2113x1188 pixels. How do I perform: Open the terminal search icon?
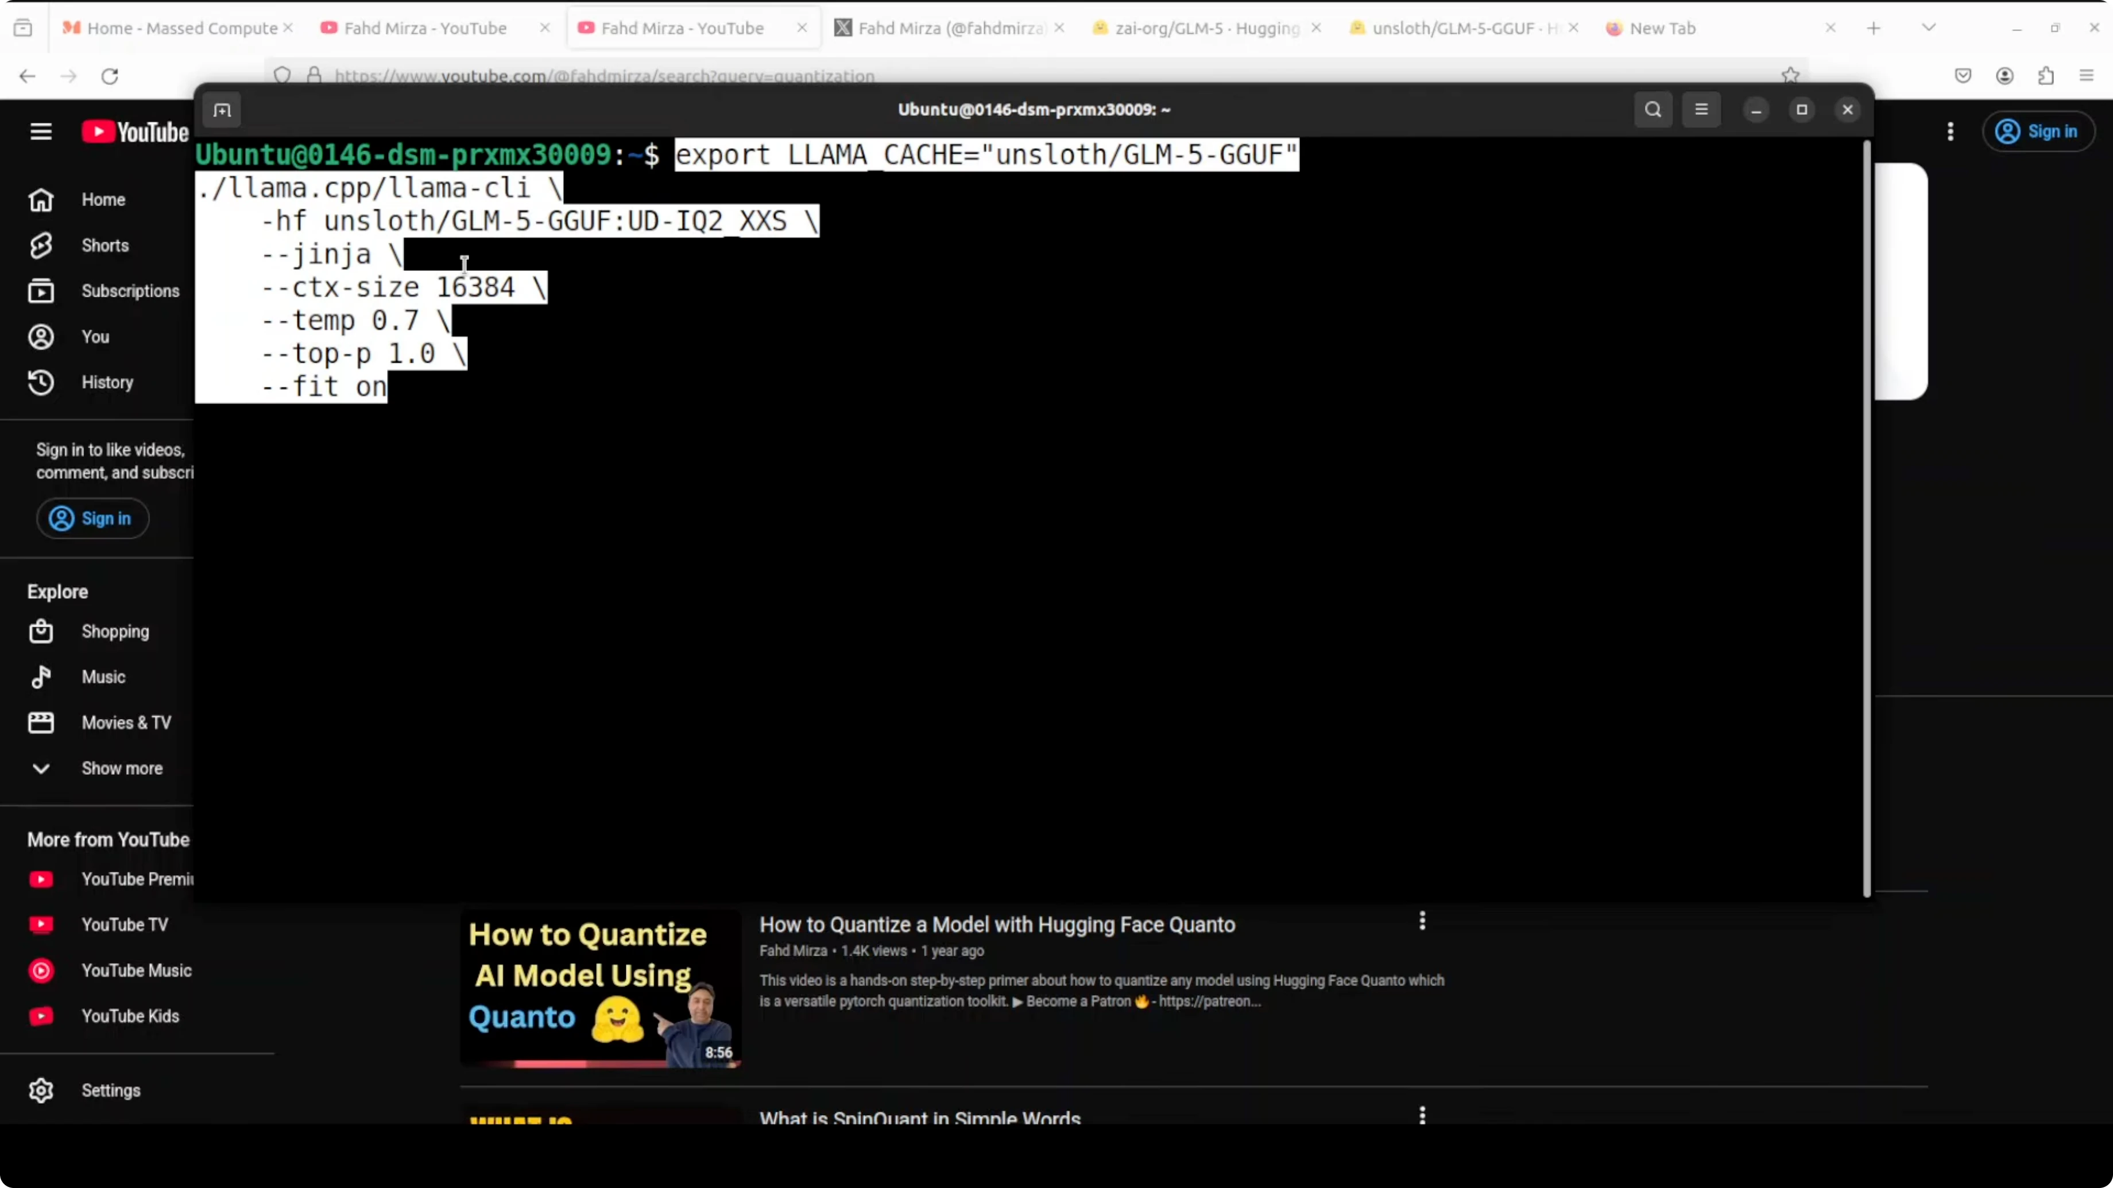pyautogui.click(x=1653, y=110)
